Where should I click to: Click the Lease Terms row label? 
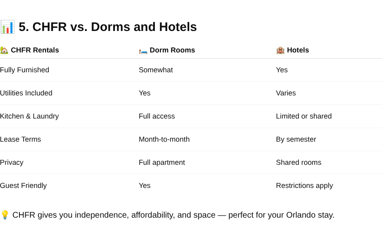pos(21,139)
